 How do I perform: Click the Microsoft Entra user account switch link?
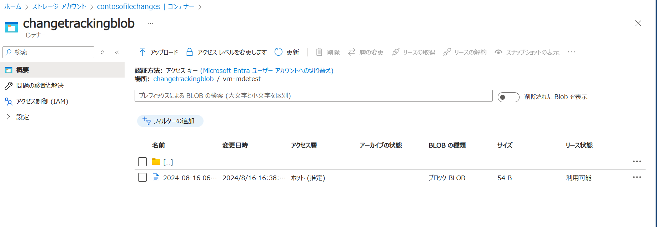(267, 71)
